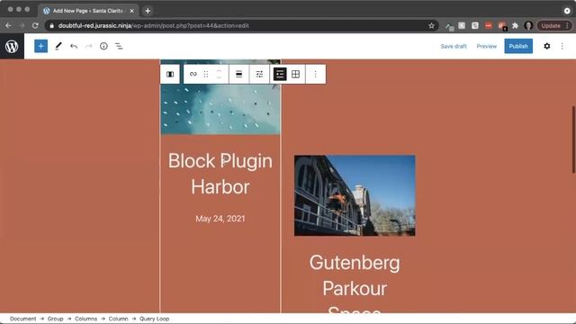Redo the last undone change
Viewport: 576px width, 324px height.
89,46
